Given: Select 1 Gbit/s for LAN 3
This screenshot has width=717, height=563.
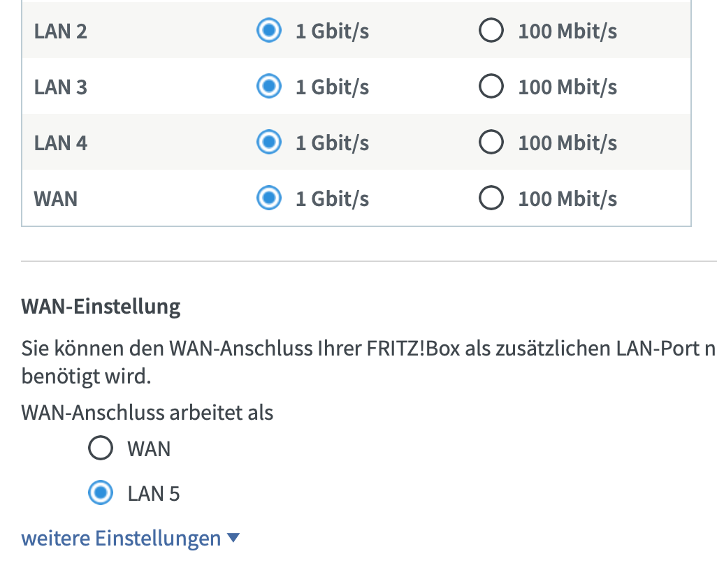Looking at the screenshot, I should (x=268, y=86).
